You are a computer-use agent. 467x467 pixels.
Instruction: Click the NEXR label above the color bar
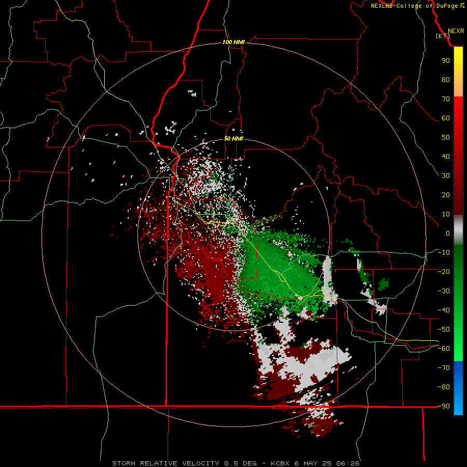point(456,31)
